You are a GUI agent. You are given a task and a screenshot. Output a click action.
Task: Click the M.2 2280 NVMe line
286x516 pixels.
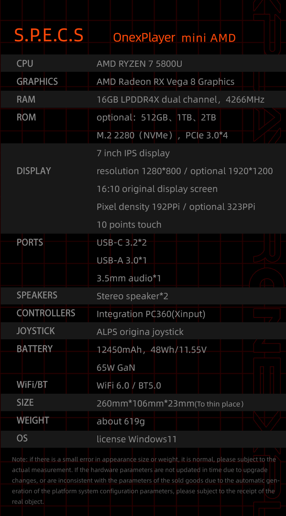pos(162,136)
